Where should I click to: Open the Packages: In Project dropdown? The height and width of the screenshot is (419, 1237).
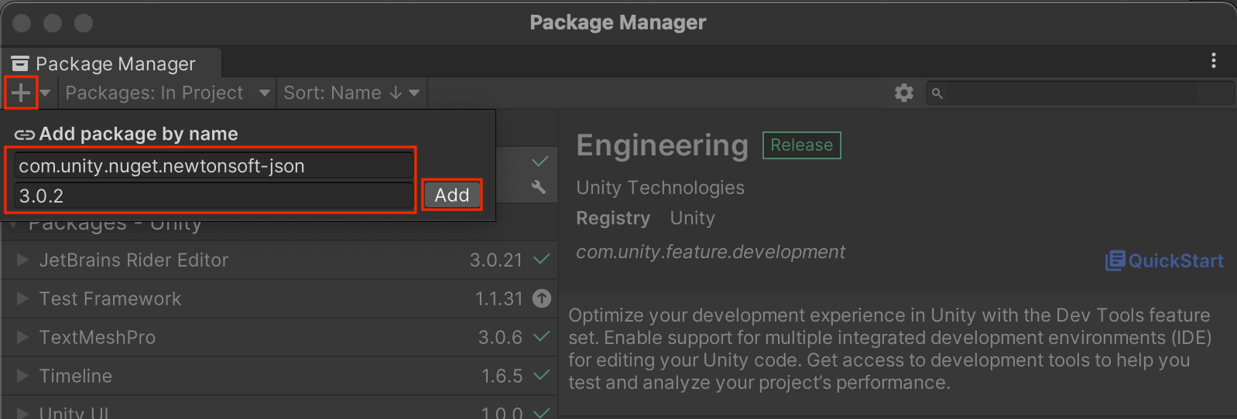pyautogui.click(x=167, y=94)
